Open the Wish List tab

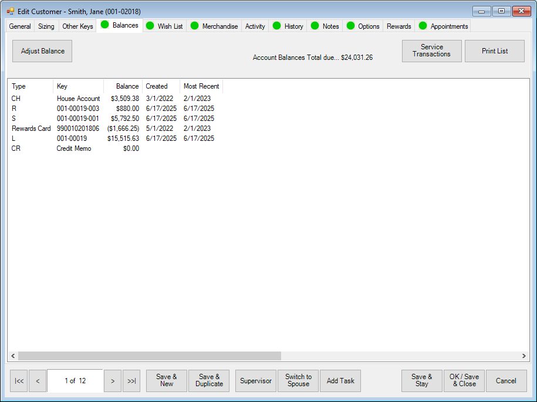164,26
